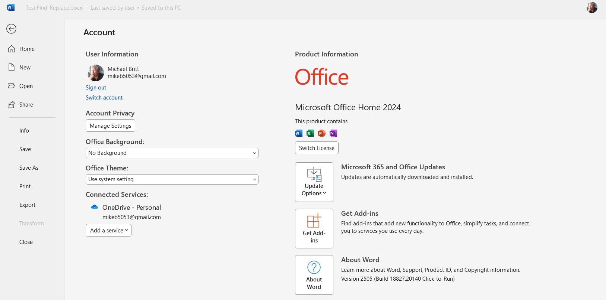Image resolution: width=606 pixels, height=300 pixels.
Task: Click Michael Britt's user photo
Action: (96, 73)
